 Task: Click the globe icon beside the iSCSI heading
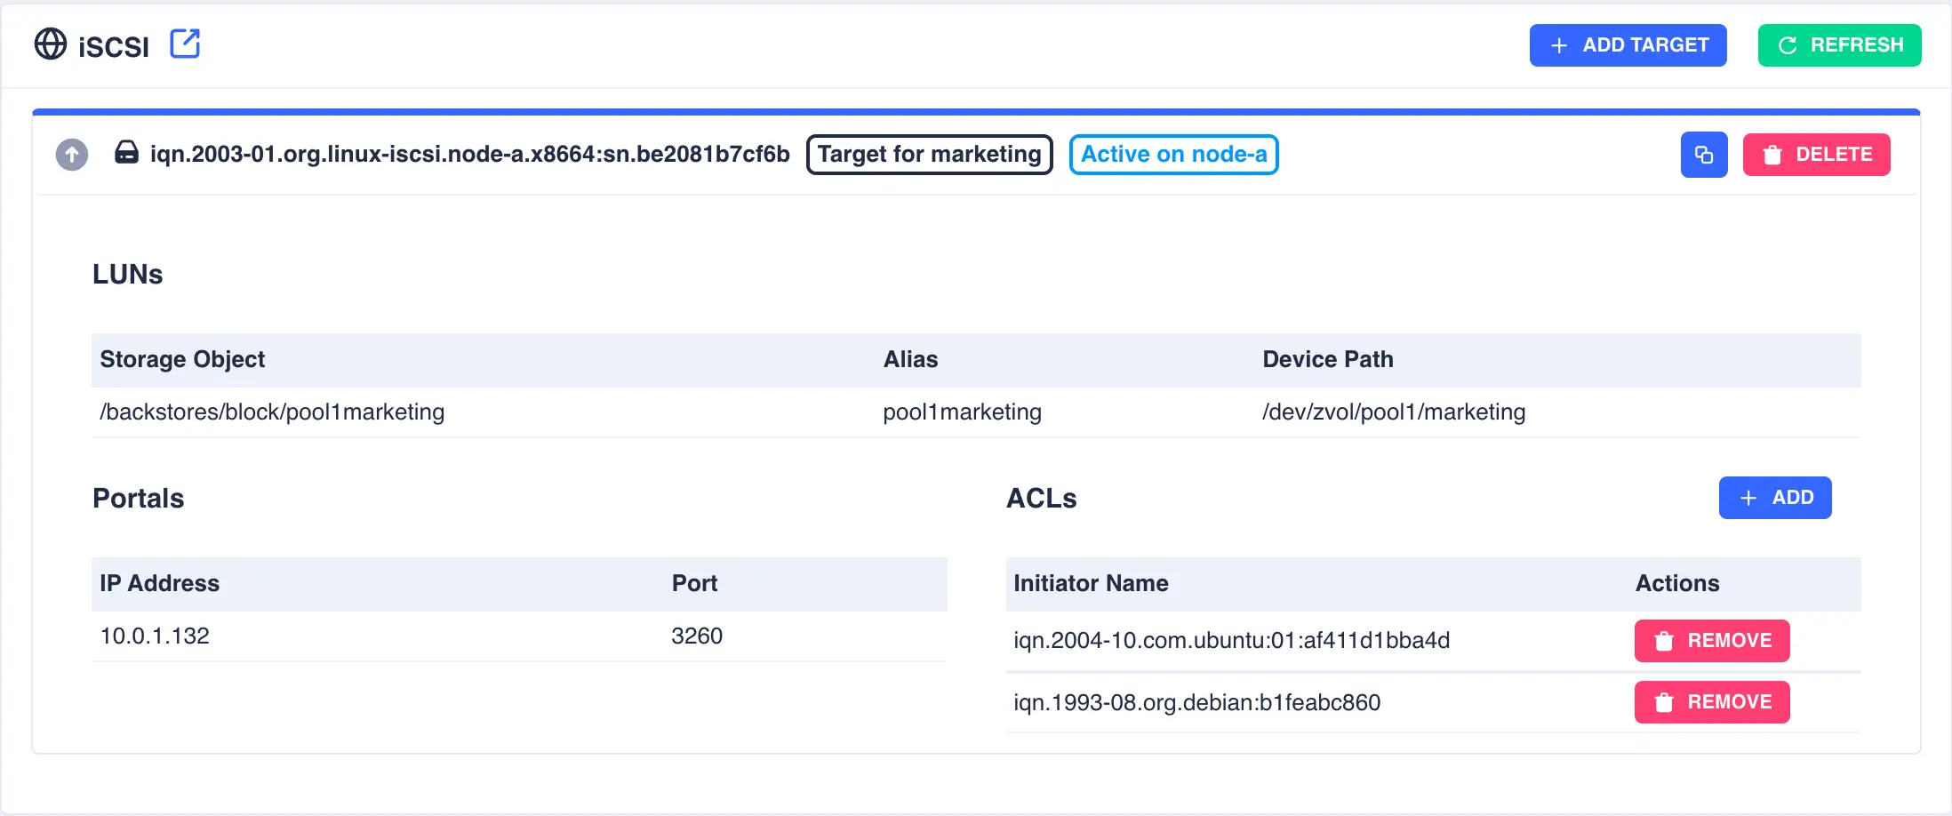point(52,44)
